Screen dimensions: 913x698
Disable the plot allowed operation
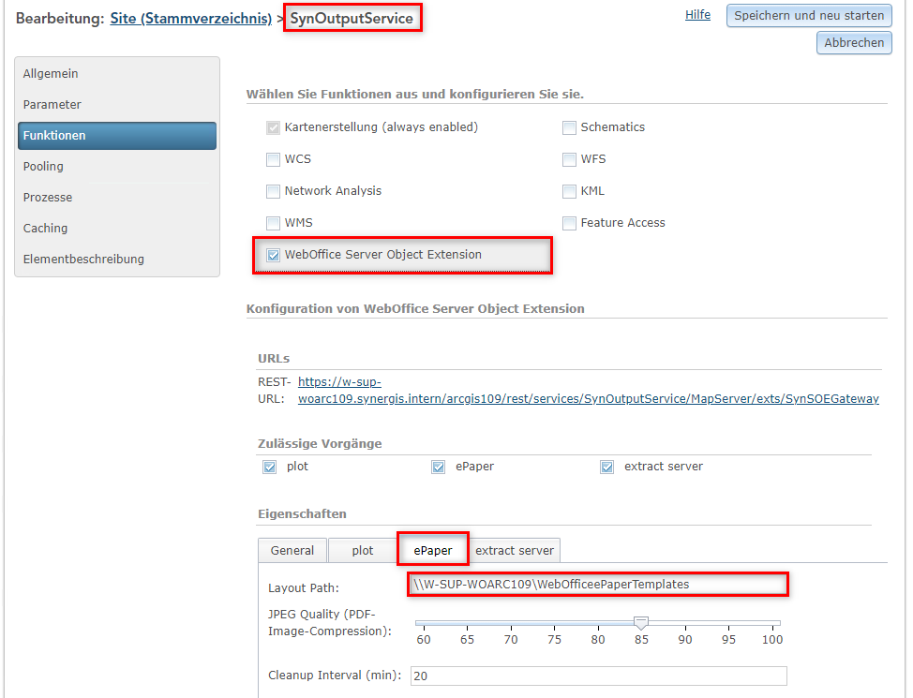(270, 467)
